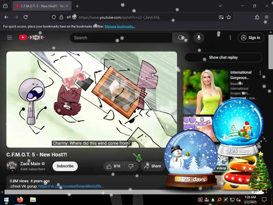Reload the current YouTube page
273x205 pixels.
coord(26,17)
